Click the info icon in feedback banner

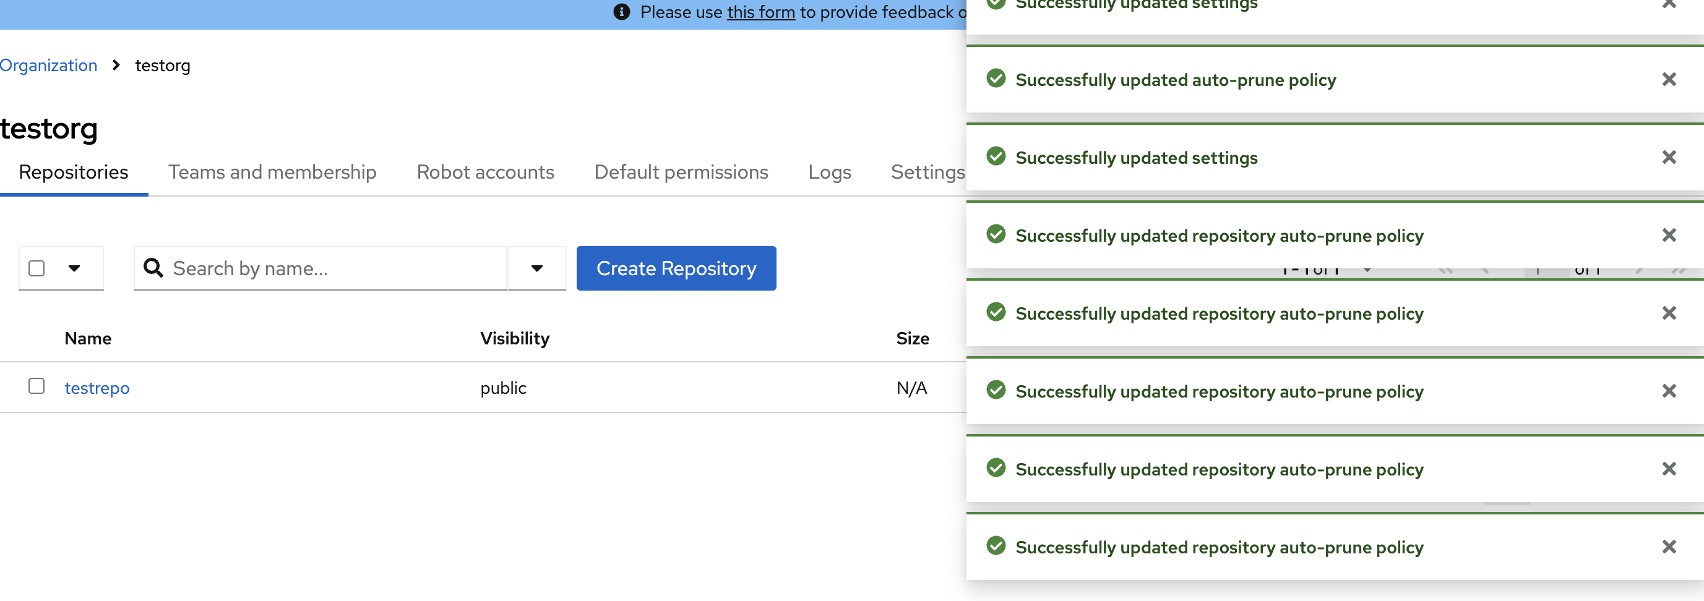click(621, 12)
